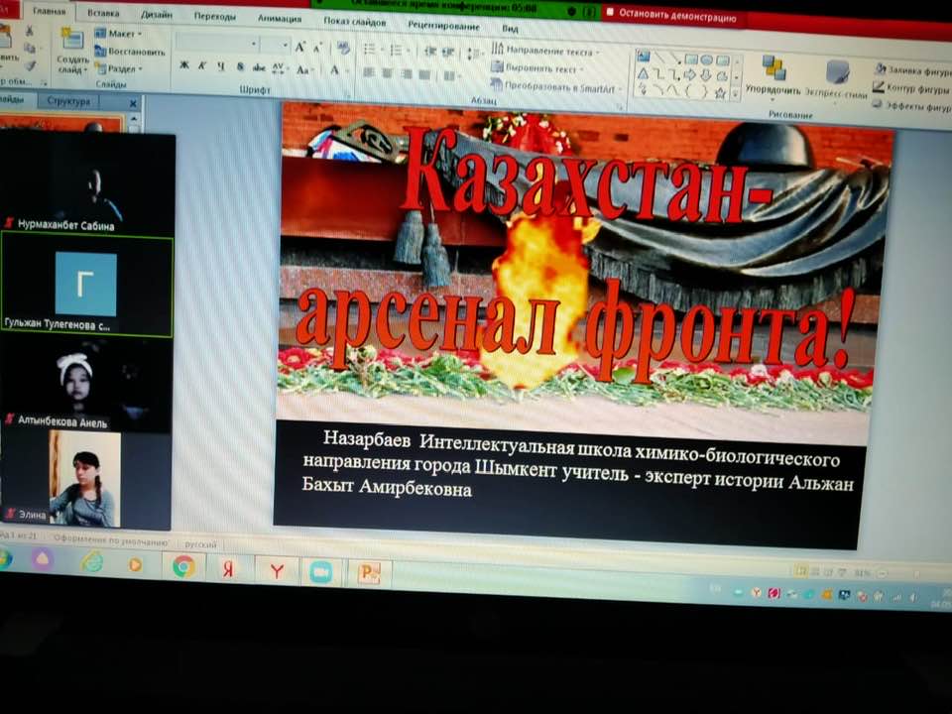Open the Zoom app from the taskbar
The width and height of the screenshot is (952, 714).
pos(320,572)
